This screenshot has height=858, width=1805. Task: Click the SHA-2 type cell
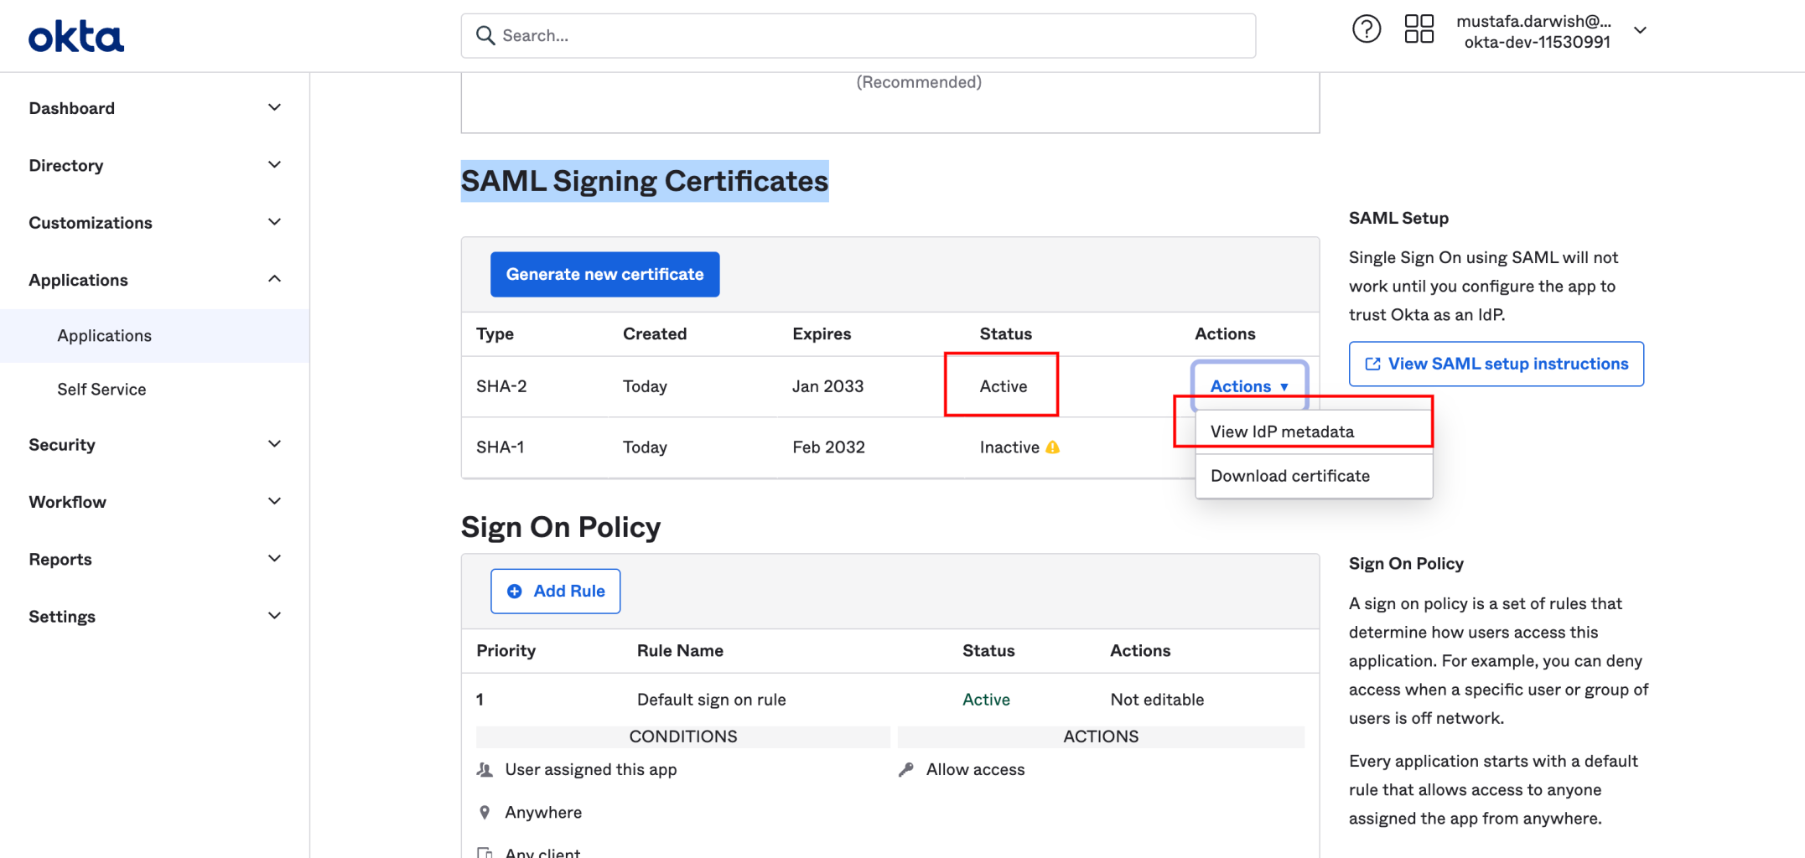pos(501,386)
